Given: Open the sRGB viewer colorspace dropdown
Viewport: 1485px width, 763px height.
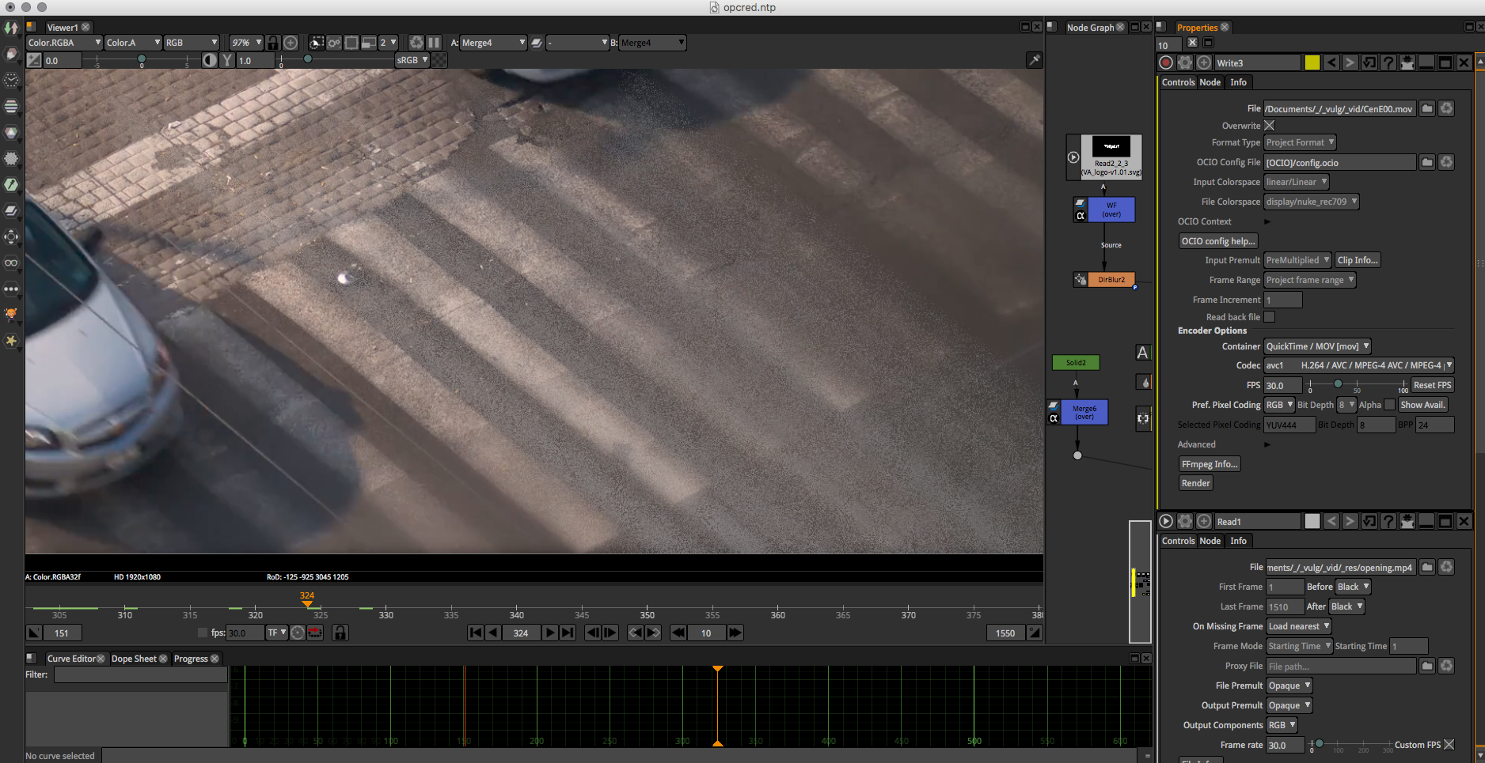Looking at the screenshot, I should (x=412, y=60).
